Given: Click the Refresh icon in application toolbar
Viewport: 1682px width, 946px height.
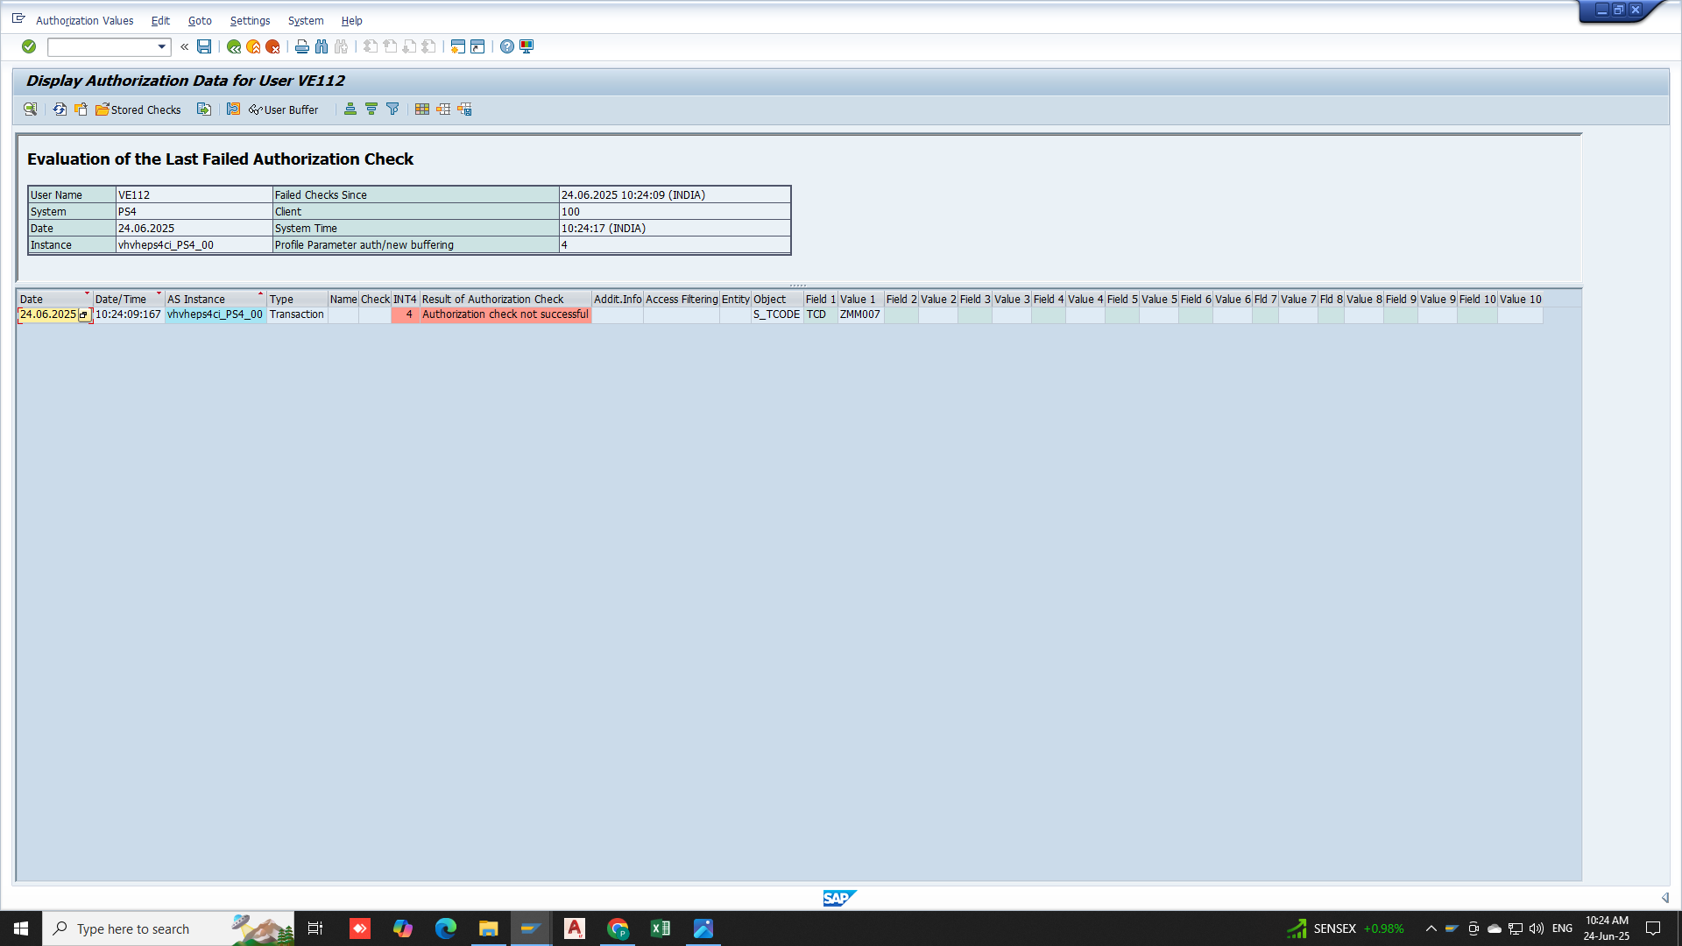Looking at the screenshot, I should coord(60,109).
